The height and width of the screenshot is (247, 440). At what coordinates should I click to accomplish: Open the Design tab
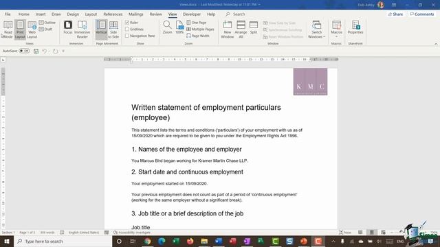click(x=73, y=14)
